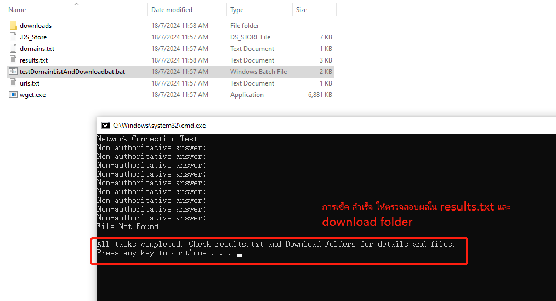Sort files by Date modified column

click(172, 10)
